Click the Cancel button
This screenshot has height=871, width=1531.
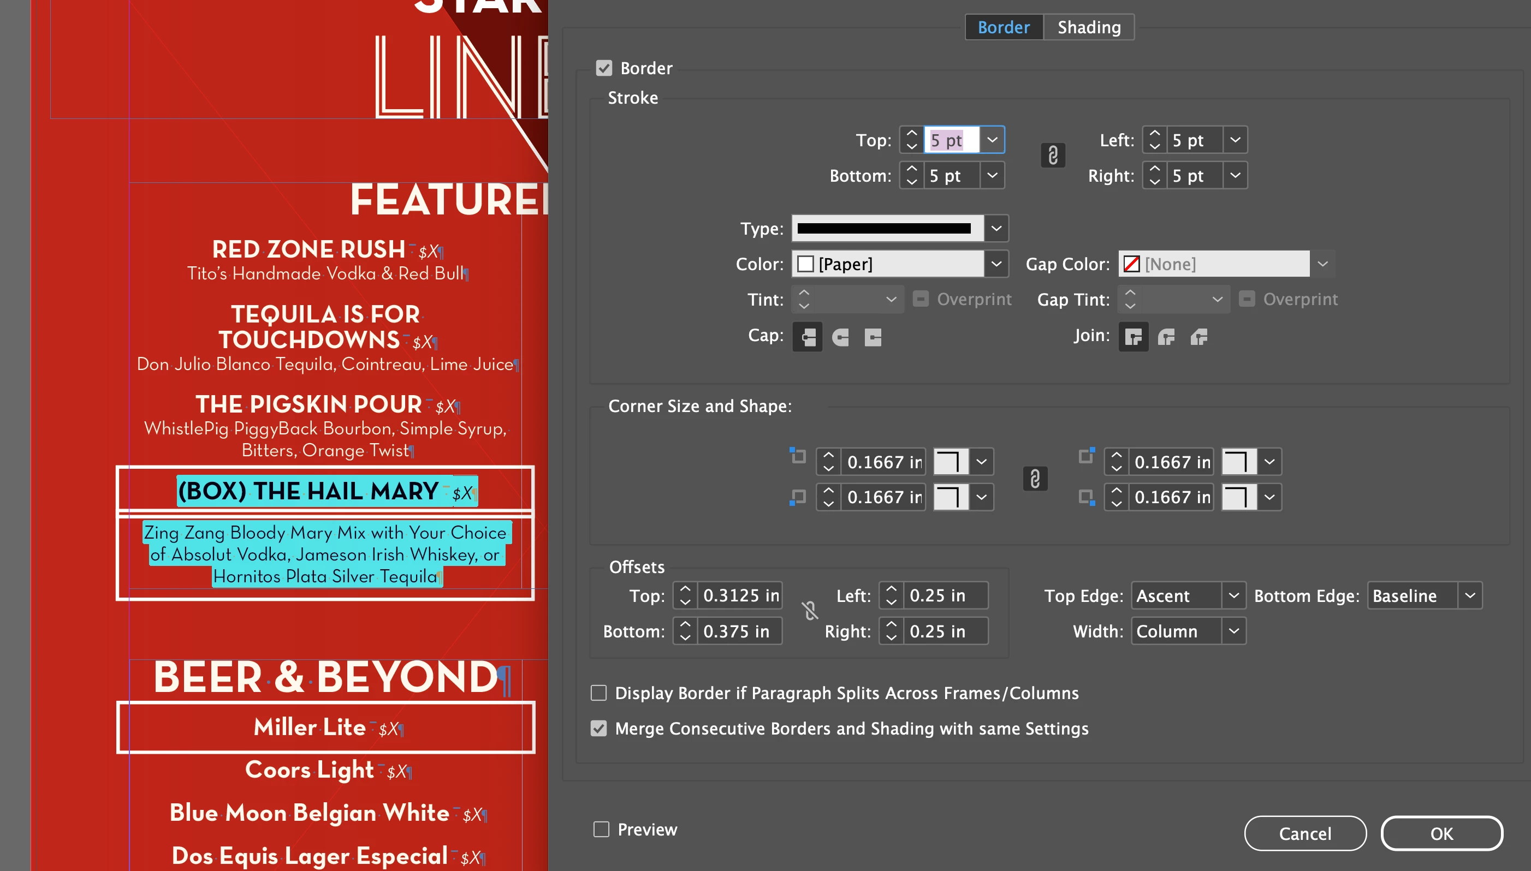pos(1305,833)
